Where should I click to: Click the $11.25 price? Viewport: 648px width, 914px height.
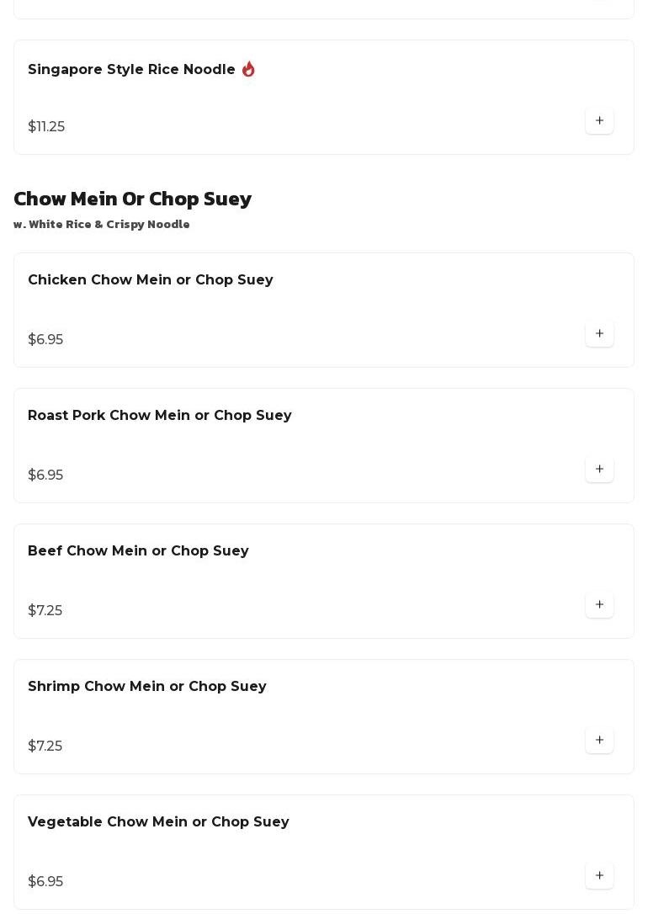(46, 127)
